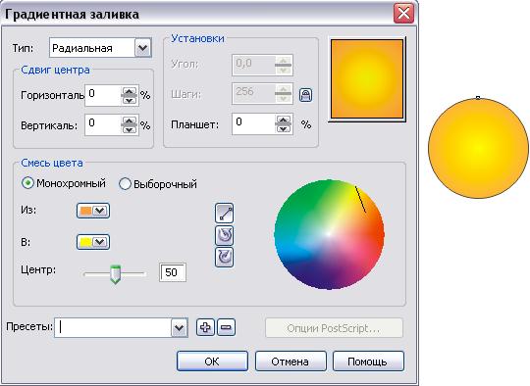This screenshot has height=386, width=530.
Task: Click the Планшет value field
Action: click(x=253, y=123)
